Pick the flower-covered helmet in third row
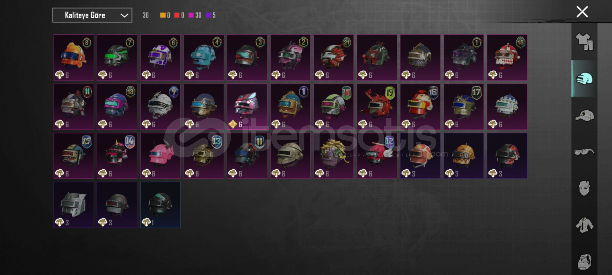The height and width of the screenshot is (275, 612). pyautogui.click(x=334, y=156)
